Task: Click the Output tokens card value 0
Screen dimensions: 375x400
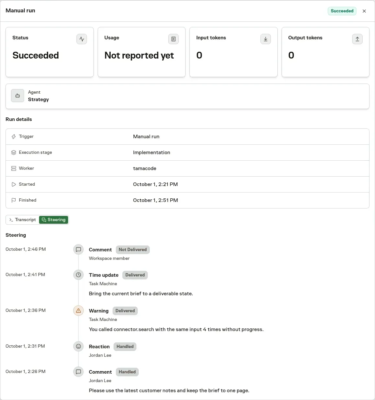Action: [291, 55]
